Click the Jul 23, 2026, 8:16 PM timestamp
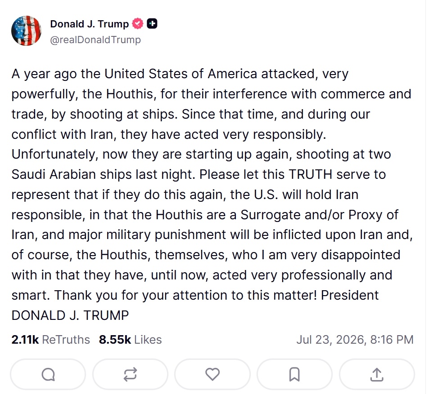Screen dimensions: 429x394 tap(355, 340)
